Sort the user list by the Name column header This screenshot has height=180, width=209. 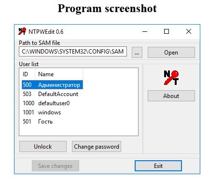[x=59, y=74]
